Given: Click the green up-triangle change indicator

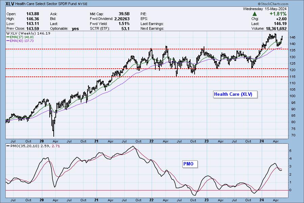Looking at the screenshot, I should point(255,14).
